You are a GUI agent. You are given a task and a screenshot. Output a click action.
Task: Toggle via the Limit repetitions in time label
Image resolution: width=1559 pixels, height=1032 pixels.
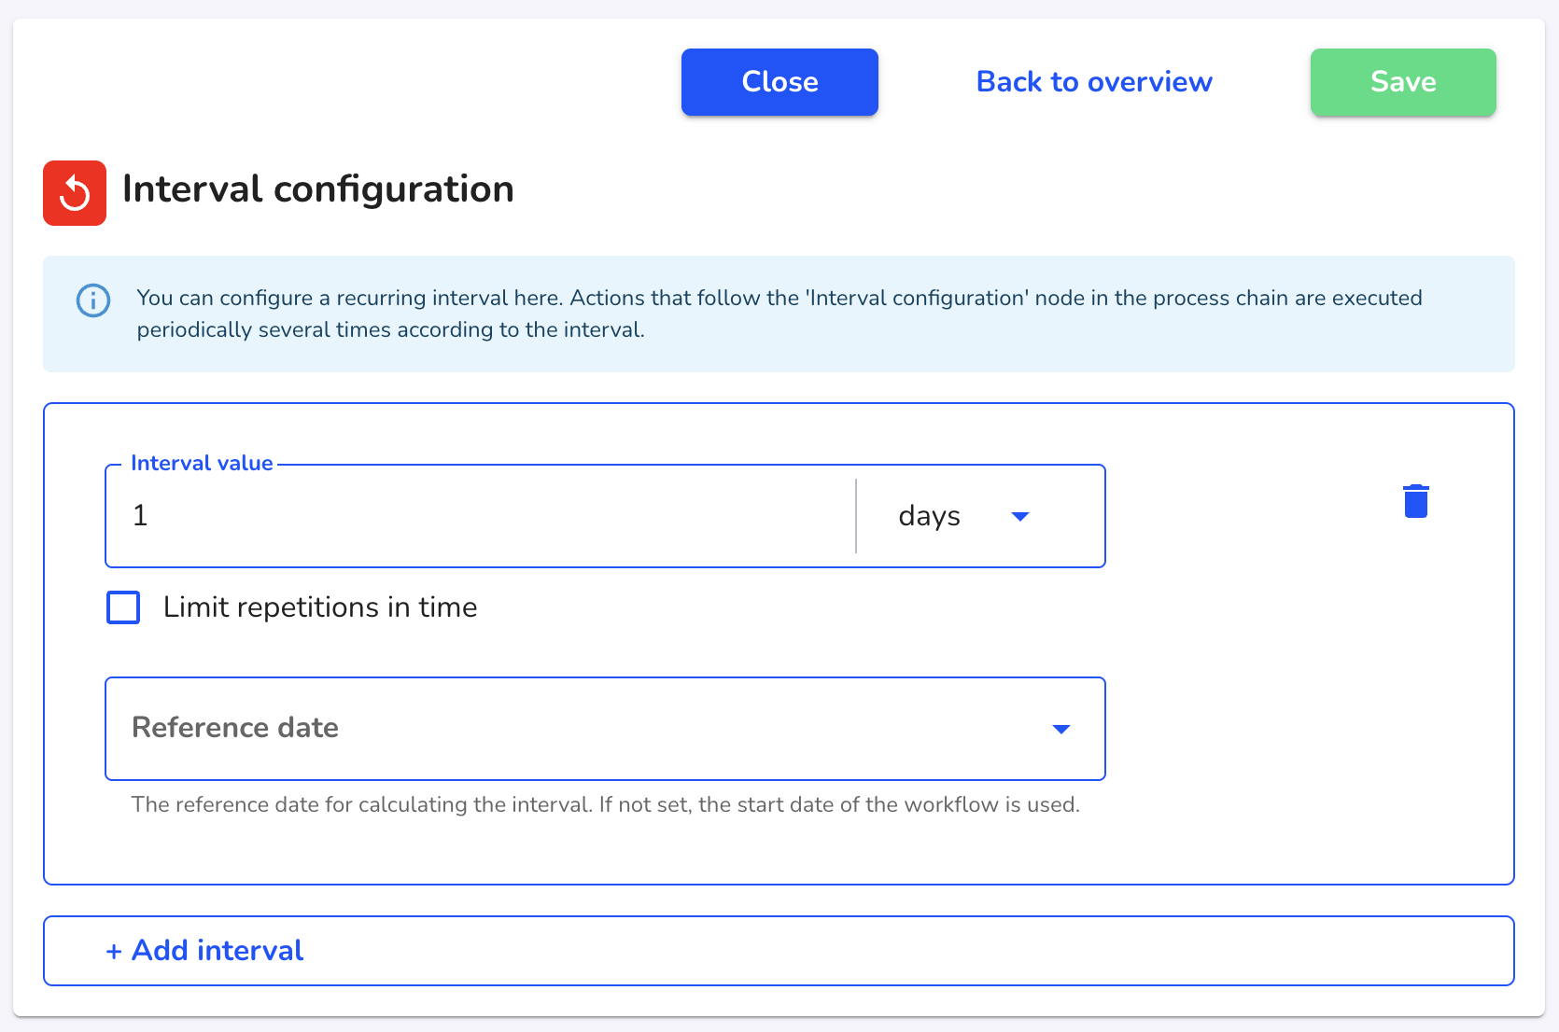[320, 607]
